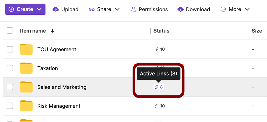Click the Download cloud icon
This screenshot has height=122, width=267.
pos(180,9)
